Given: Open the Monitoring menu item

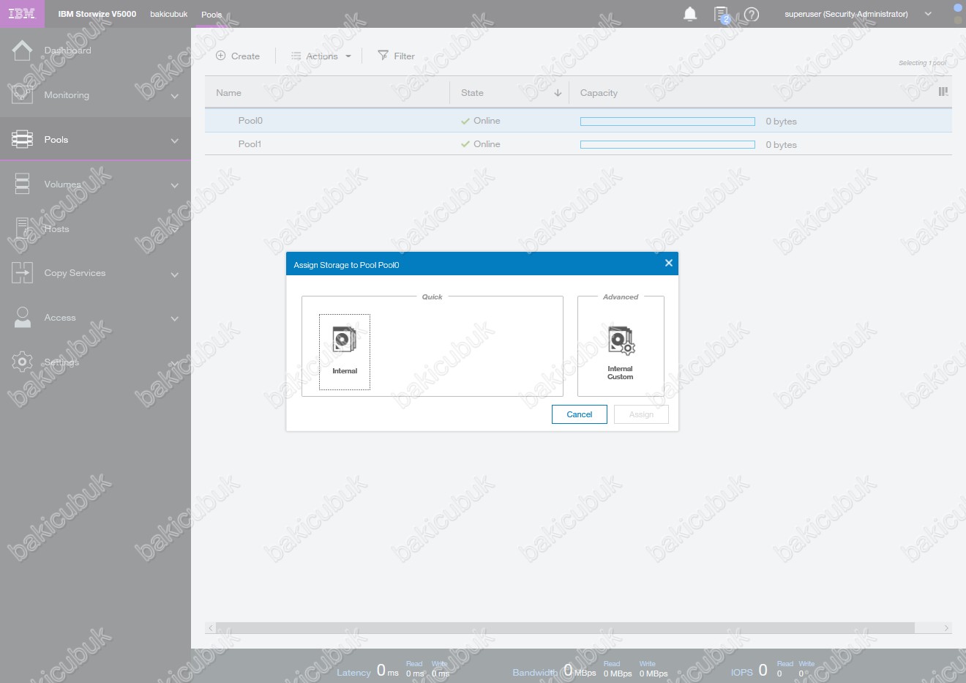Looking at the screenshot, I should pyautogui.click(x=67, y=95).
